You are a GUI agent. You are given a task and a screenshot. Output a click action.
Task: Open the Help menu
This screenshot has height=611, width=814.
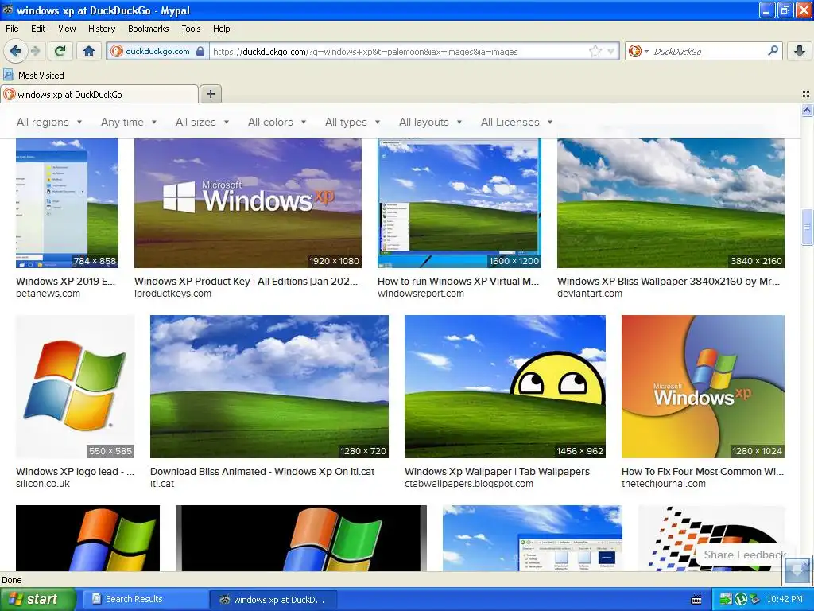pos(221,29)
